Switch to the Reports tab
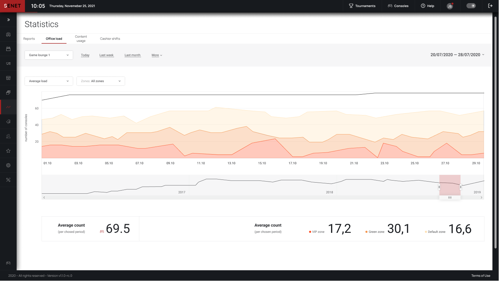This screenshot has height=281, width=499. coord(29,39)
